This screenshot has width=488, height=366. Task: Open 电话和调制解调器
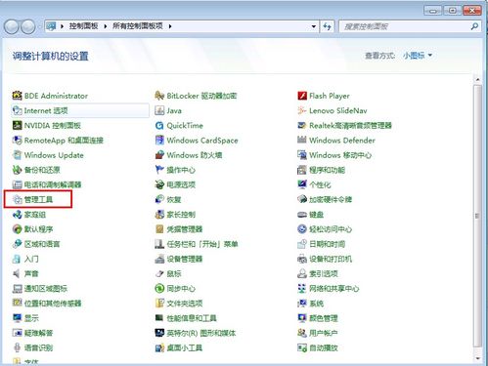47,184
